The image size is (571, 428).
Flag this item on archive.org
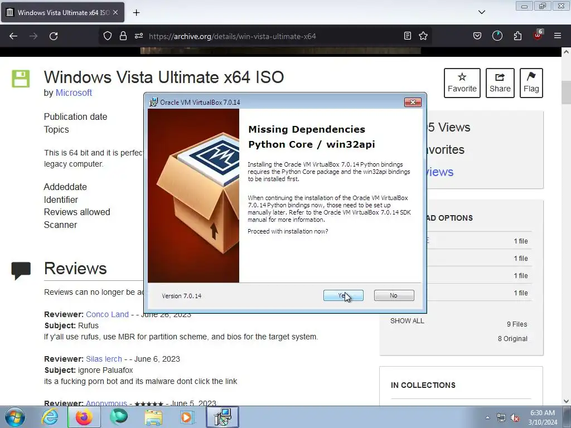tap(531, 83)
